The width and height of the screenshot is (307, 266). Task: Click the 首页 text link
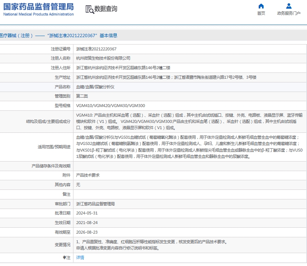pyautogui.click(x=261, y=13)
